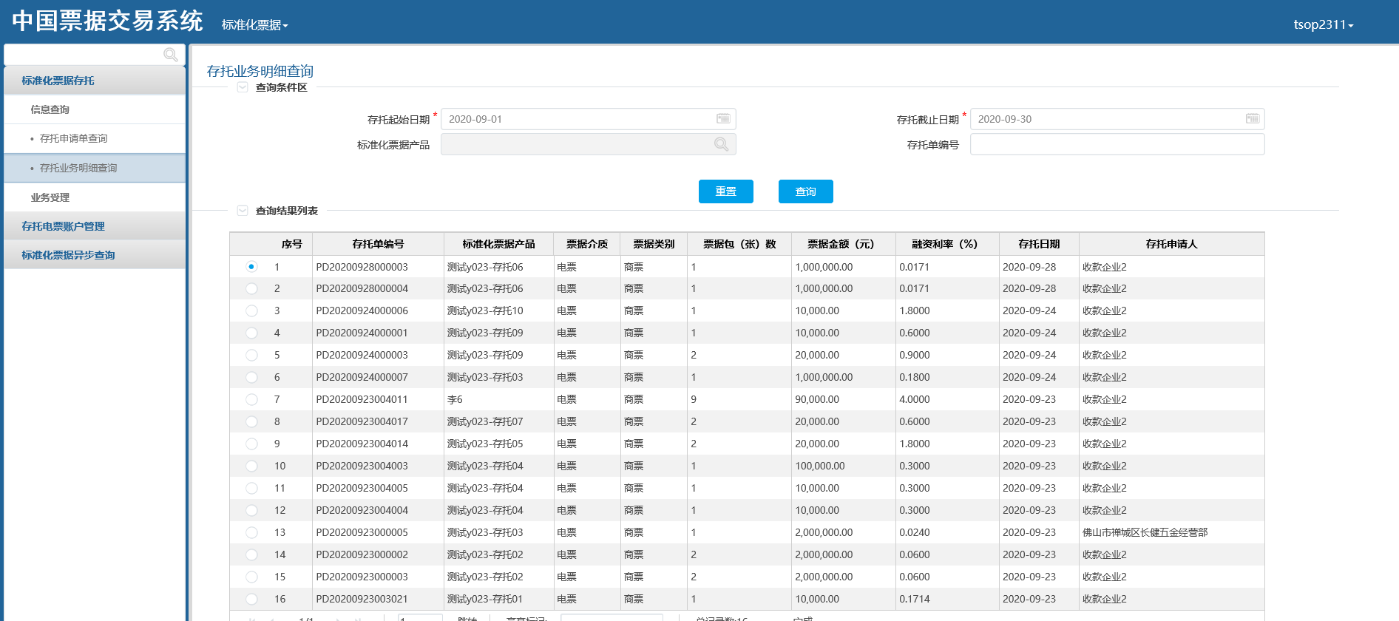Select radio button for row 1
This screenshot has height=621, width=1399.
pyautogui.click(x=251, y=267)
